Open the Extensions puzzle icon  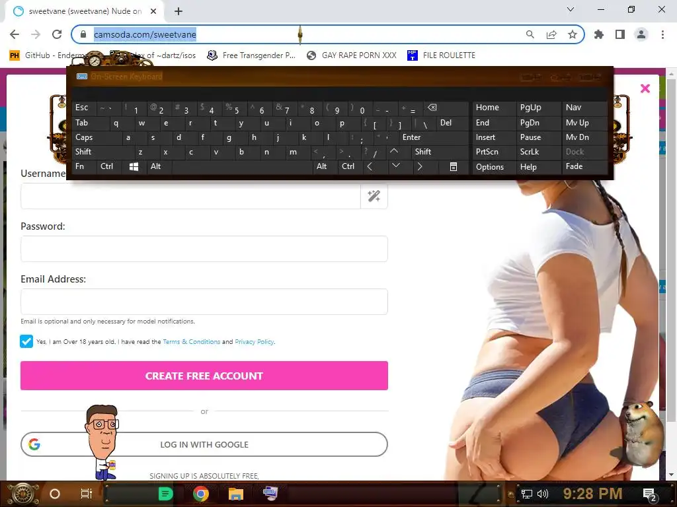coord(599,34)
